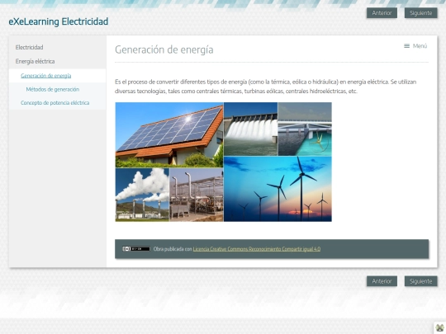Click the bottom Anterior button
Viewport: 446px width, 334px height.
click(382, 281)
